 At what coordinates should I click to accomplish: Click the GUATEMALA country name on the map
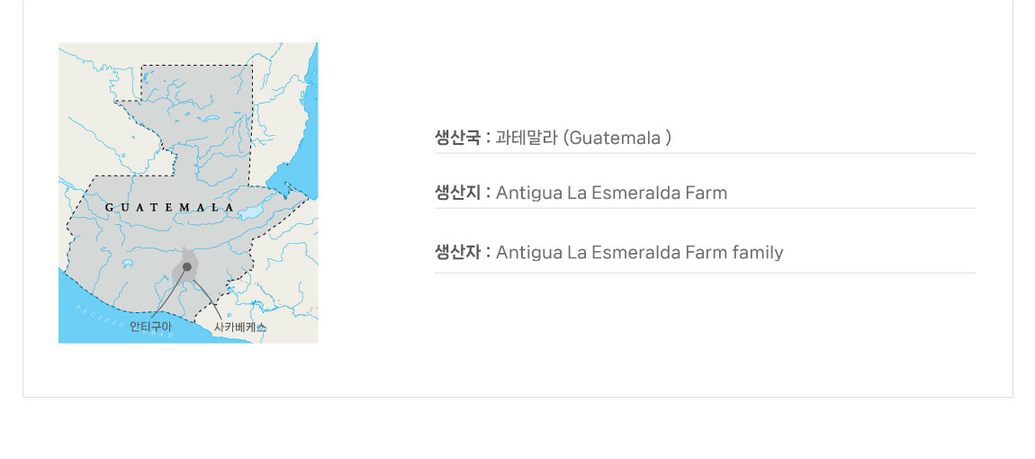[x=169, y=207]
